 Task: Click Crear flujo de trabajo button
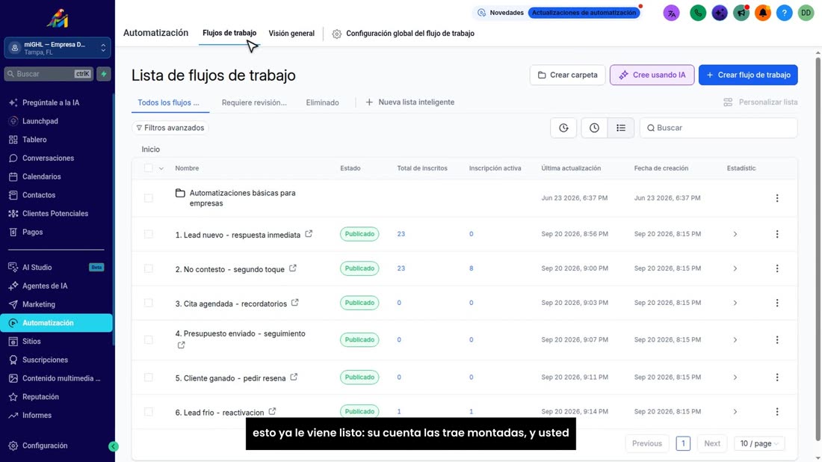click(748, 75)
